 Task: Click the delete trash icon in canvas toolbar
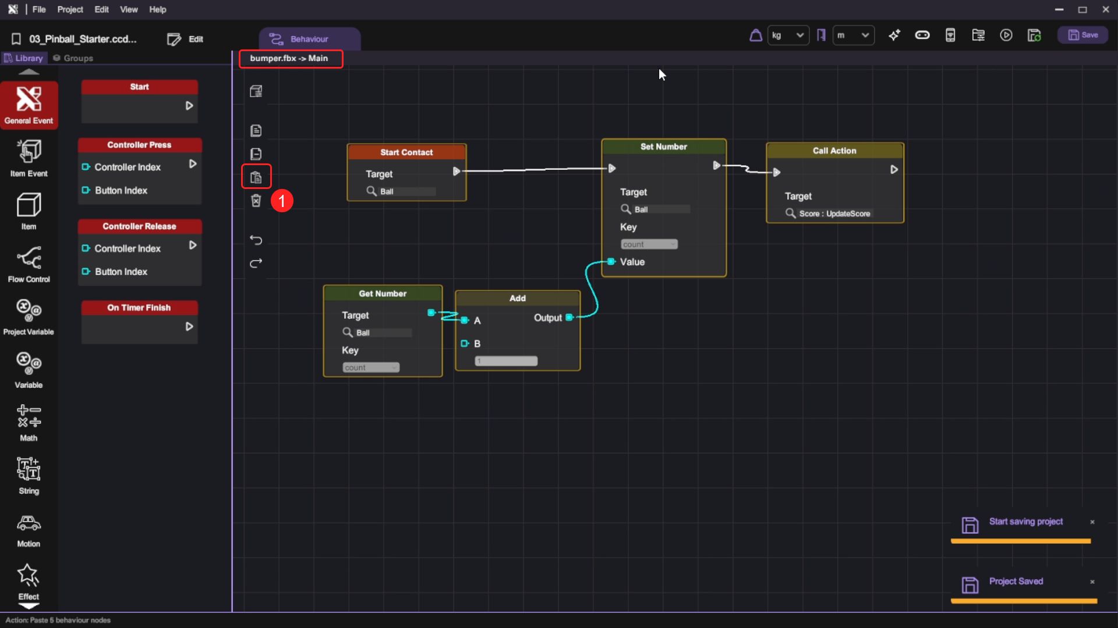(256, 201)
